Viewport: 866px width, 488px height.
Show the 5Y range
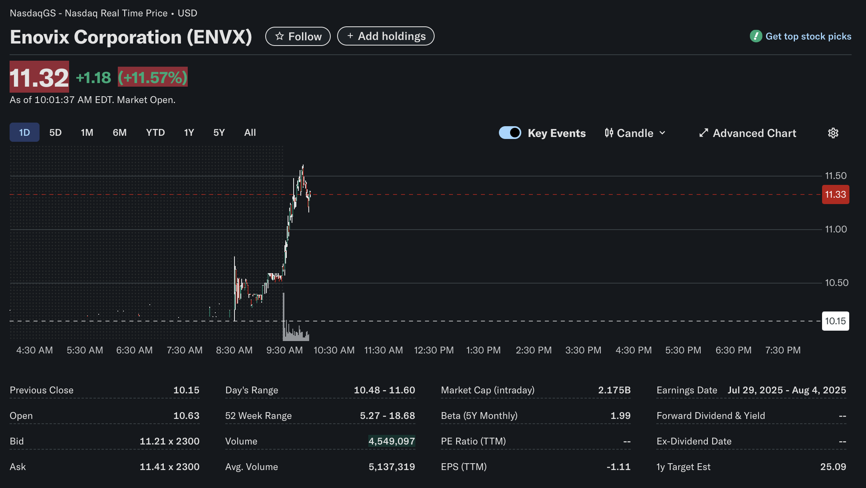click(219, 132)
